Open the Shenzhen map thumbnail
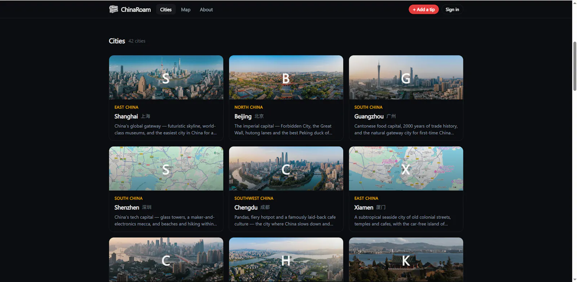577x282 pixels. pyautogui.click(x=166, y=168)
